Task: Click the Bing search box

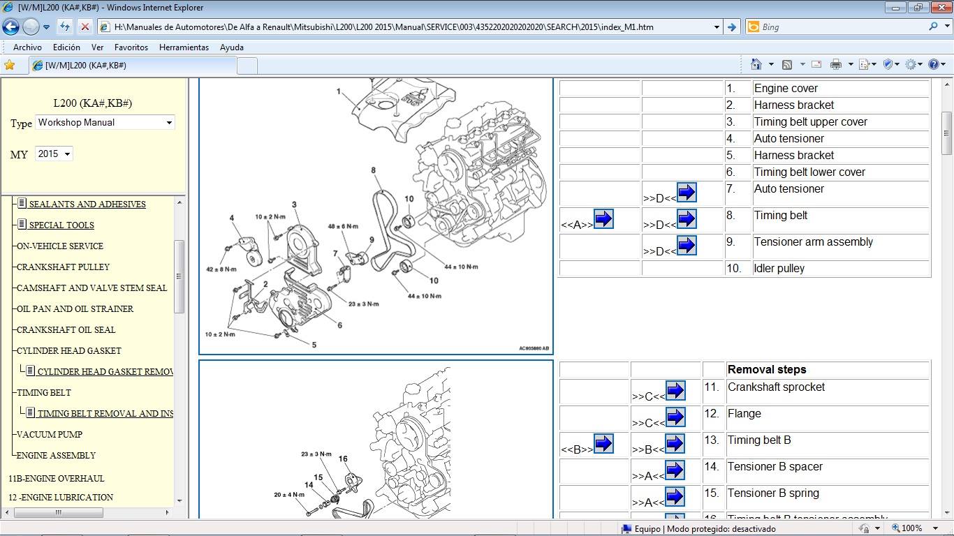Action: point(835,27)
